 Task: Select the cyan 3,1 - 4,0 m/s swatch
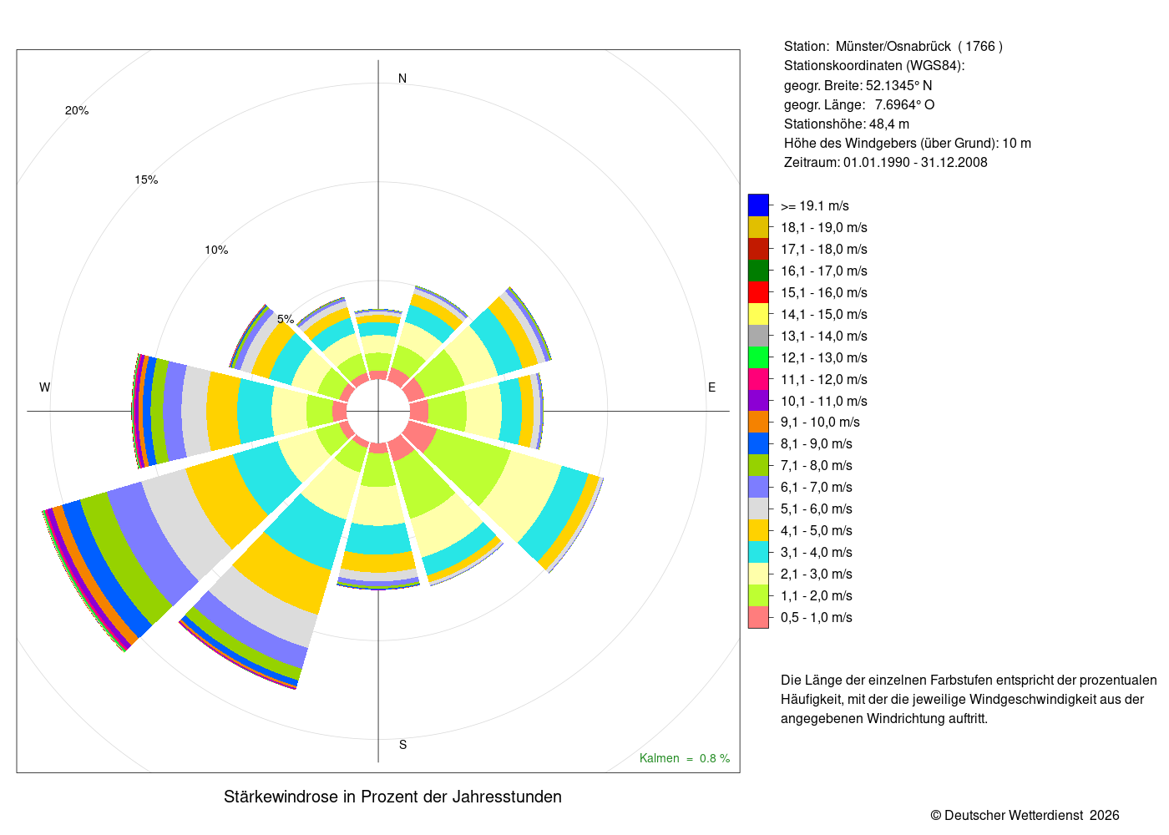point(758,553)
